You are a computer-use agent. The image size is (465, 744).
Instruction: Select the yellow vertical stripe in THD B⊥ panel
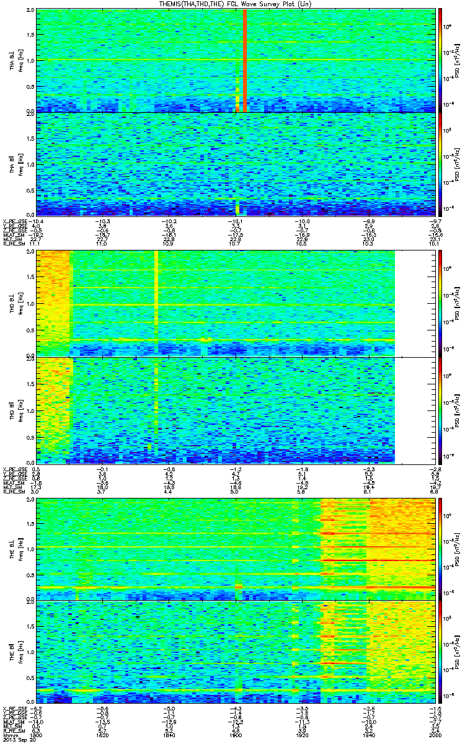(x=156, y=303)
